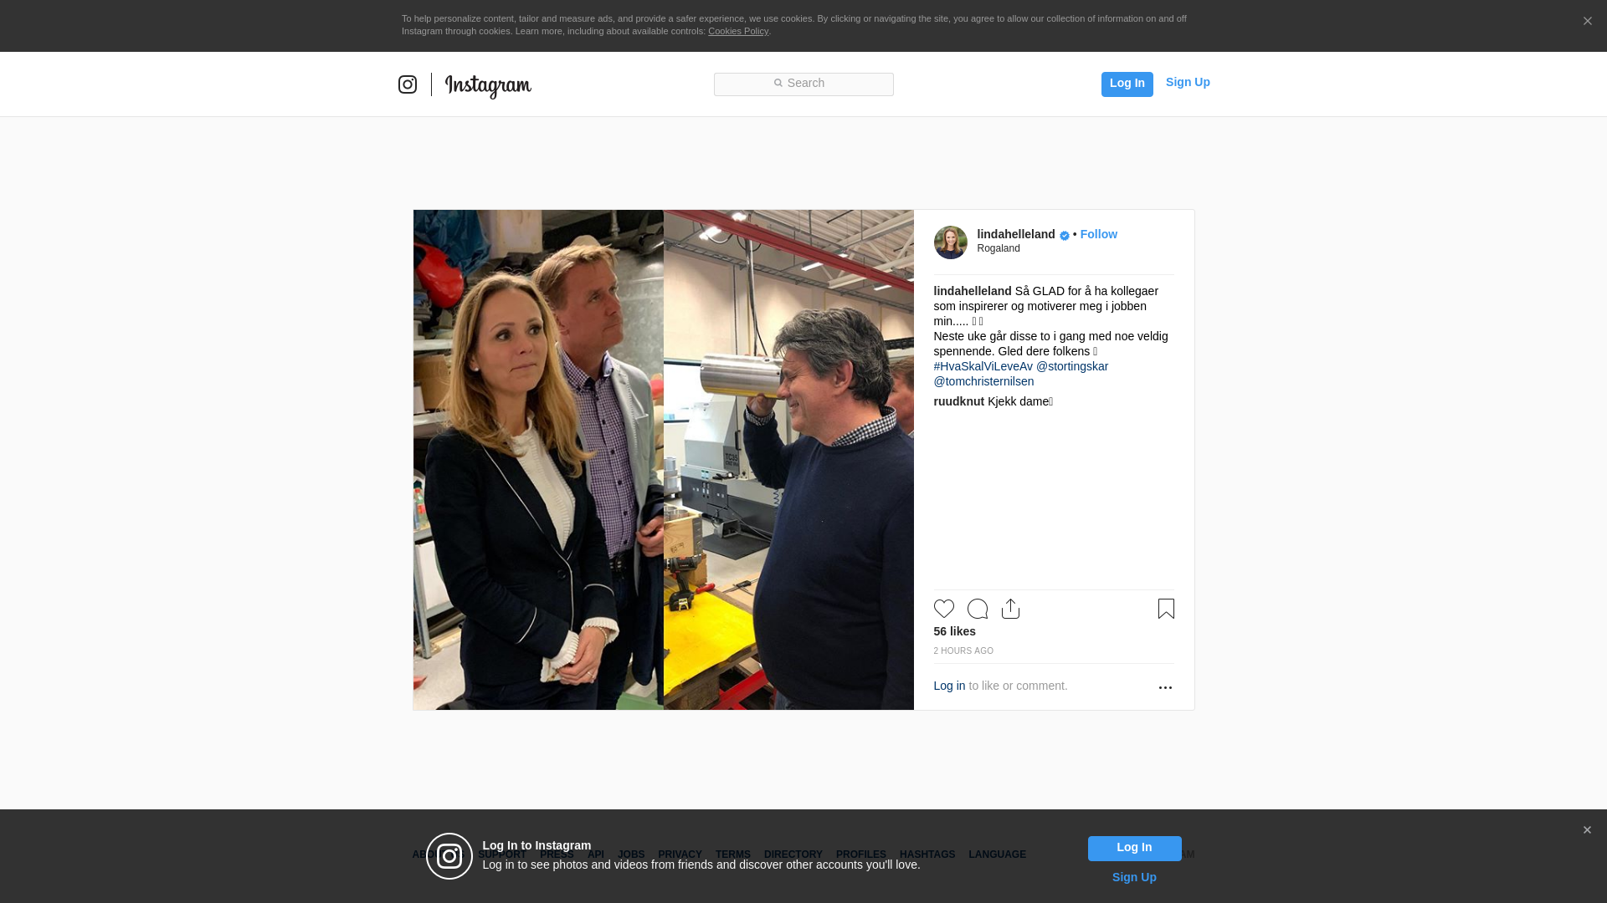Open the @tomchristernilsen profile mention

coord(984,381)
